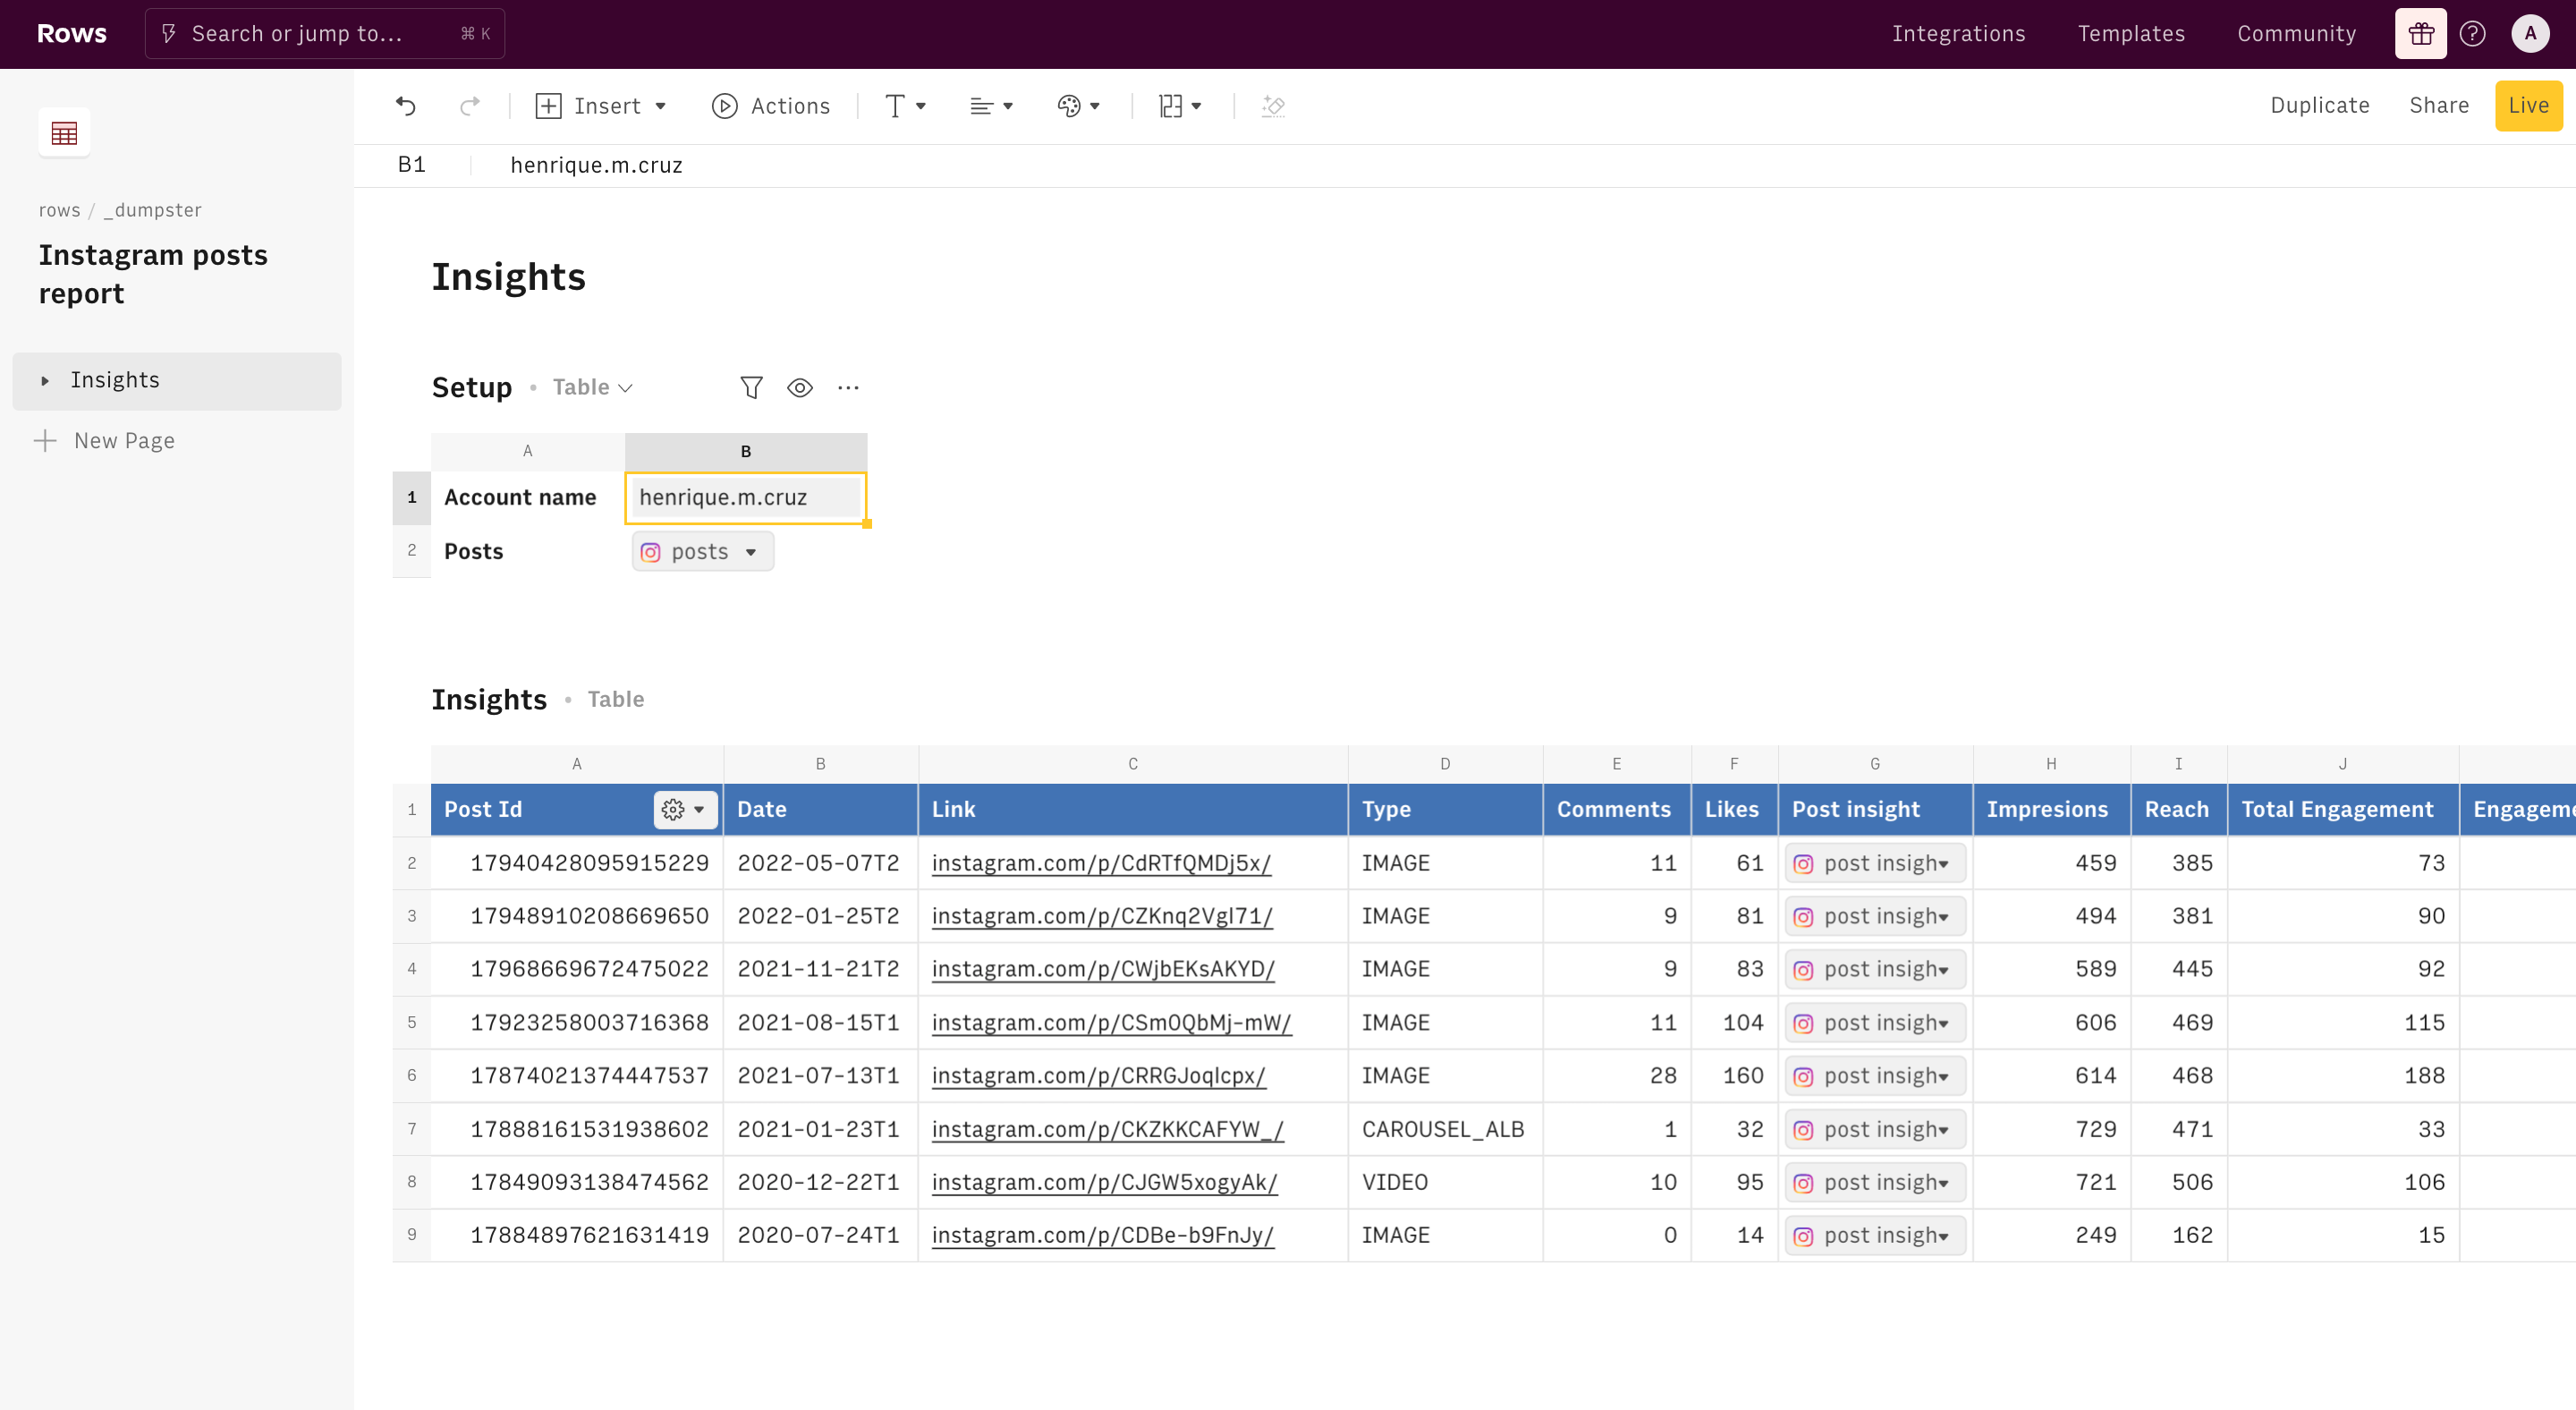Open the Integrations menu
Viewport: 2576px width, 1410px height.
1958,34
